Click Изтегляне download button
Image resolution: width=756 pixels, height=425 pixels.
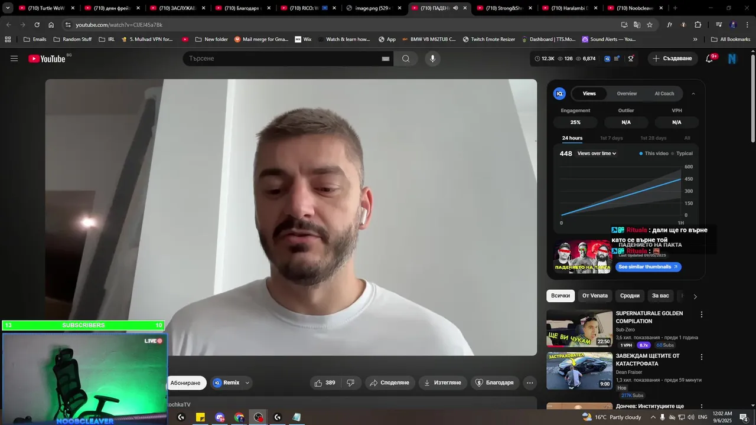coord(442,382)
